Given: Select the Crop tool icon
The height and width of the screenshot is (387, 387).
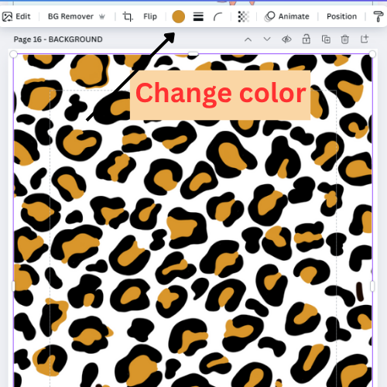Looking at the screenshot, I should [128, 17].
